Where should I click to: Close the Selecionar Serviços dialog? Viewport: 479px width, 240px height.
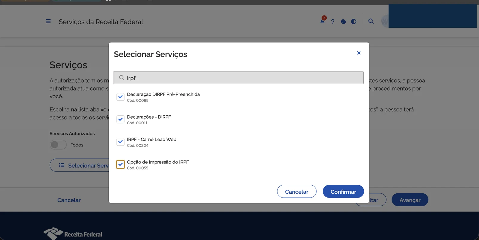tap(359, 53)
